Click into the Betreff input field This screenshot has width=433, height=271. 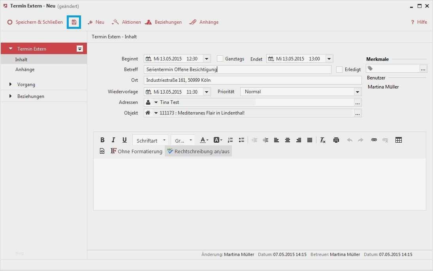(237, 70)
